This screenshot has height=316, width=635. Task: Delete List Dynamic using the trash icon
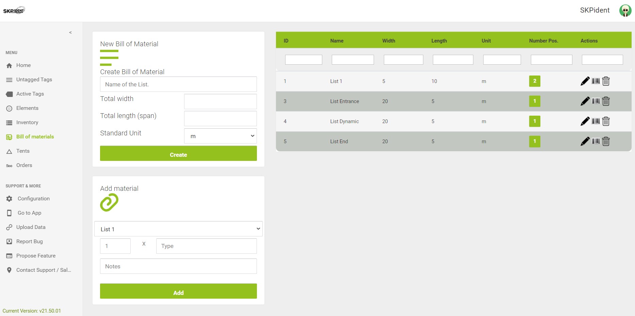tap(606, 121)
